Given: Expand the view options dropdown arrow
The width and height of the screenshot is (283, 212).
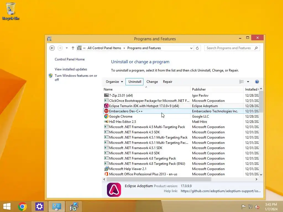Looking at the screenshot, I should 248,82.
